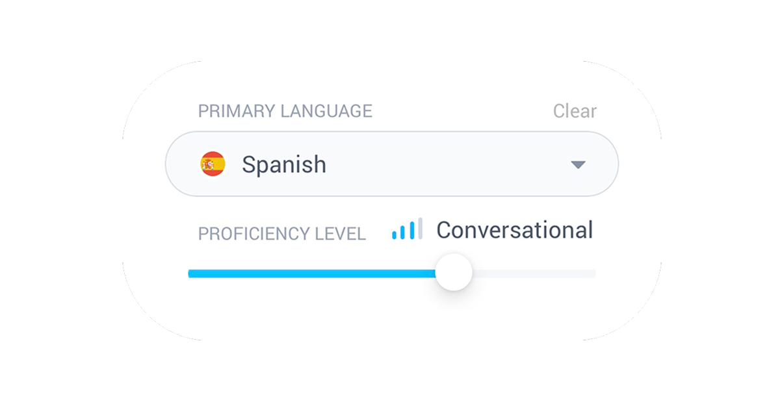Screen dimensions: 784x417
Task: Click the second blue bar of signal icon
Action: (403, 233)
